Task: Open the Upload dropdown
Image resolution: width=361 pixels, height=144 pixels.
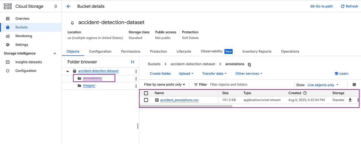Action: coord(186,74)
